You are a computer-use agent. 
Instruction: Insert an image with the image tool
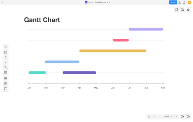[6, 89]
